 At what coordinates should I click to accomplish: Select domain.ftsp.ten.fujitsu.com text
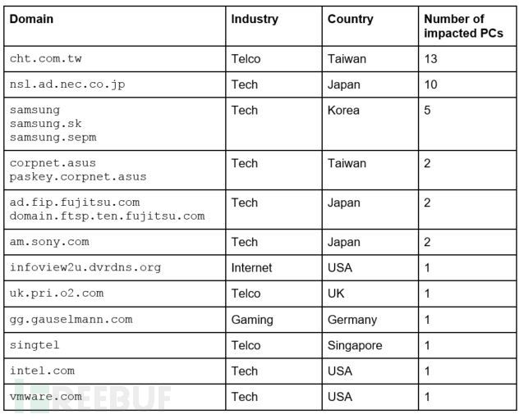click(107, 216)
